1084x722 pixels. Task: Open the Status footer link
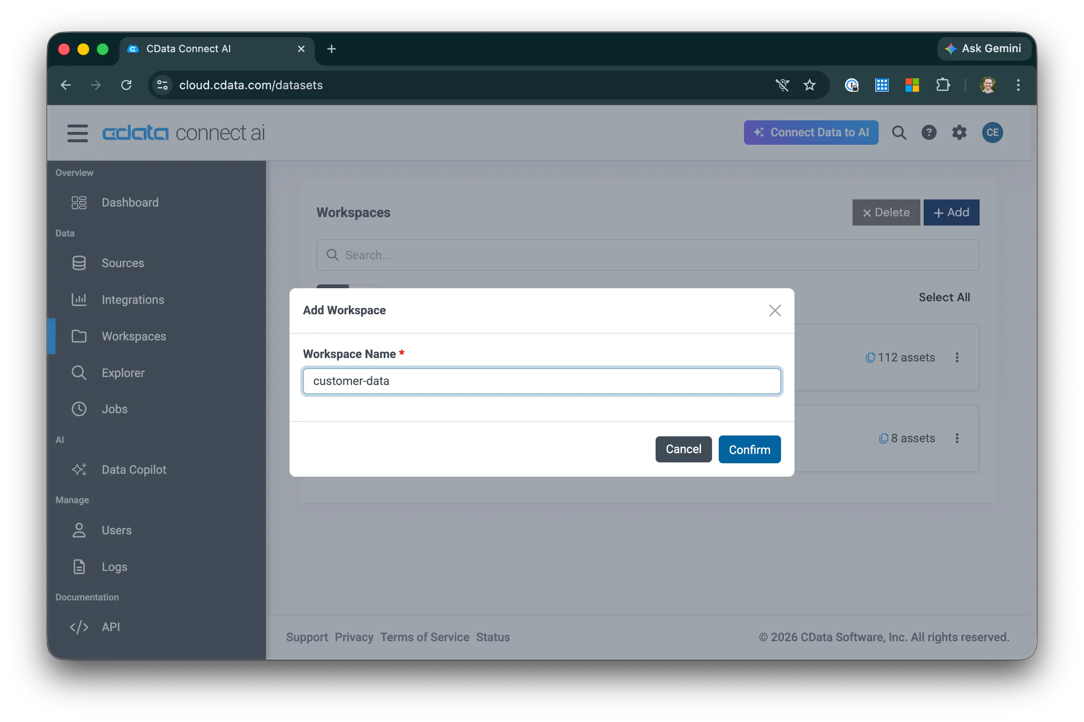pyautogui.click(x=493, y=637)
